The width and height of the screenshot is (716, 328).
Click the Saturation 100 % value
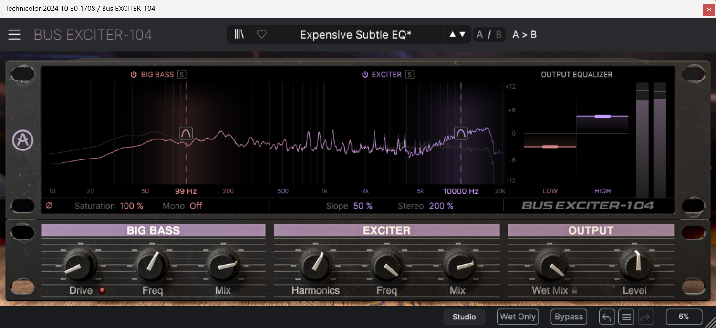click(132, 206)
